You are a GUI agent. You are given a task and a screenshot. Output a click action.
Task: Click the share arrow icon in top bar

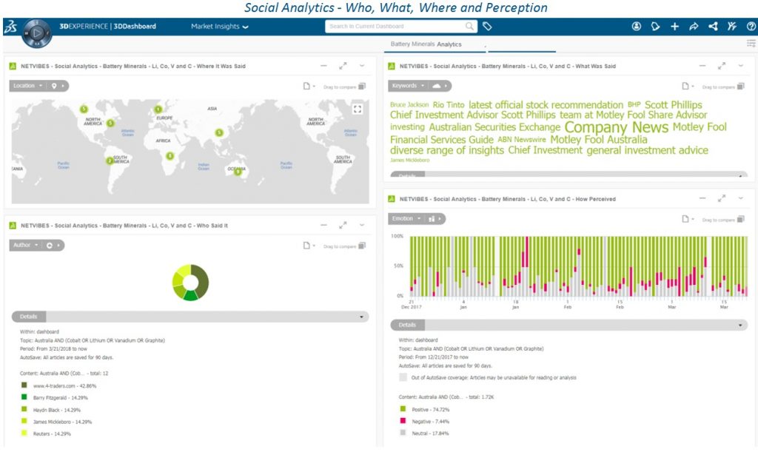click(694, 26)
